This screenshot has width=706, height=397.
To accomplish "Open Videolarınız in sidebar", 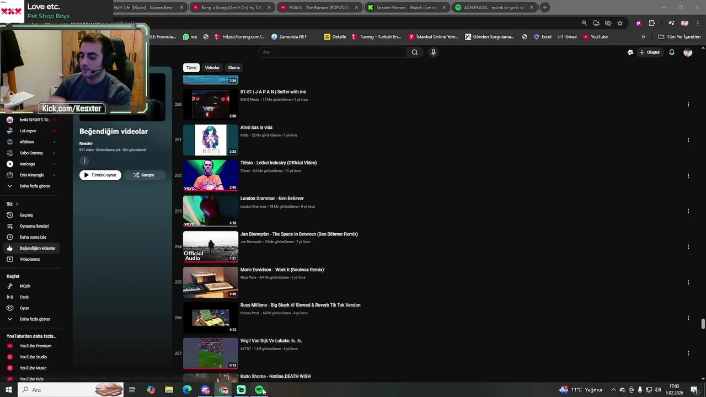I will tap(31, 259).
